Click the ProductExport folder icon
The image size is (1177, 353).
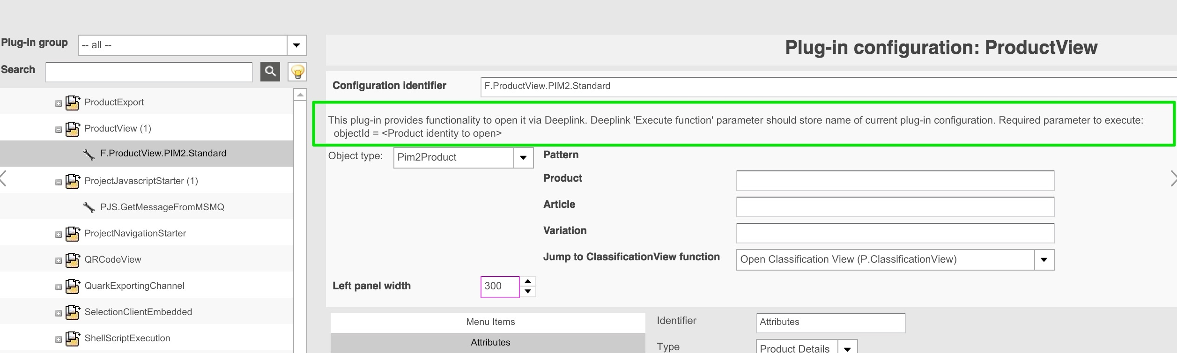coord(73,103)
